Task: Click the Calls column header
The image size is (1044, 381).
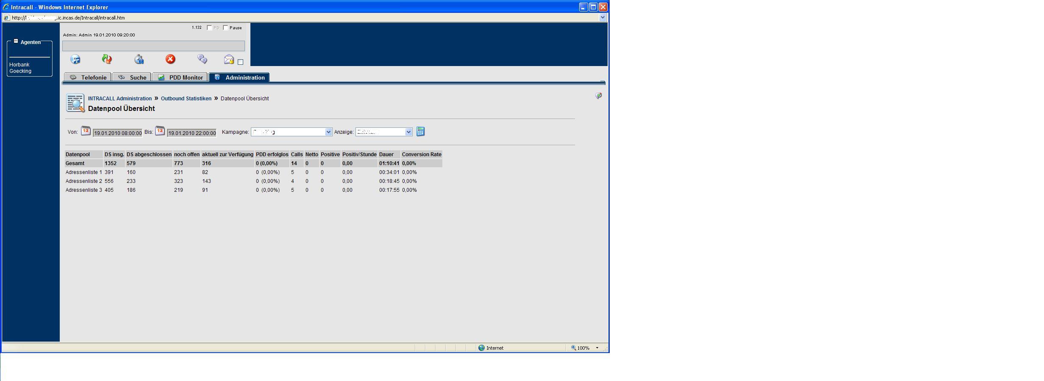Action: (x=297, y=155)
